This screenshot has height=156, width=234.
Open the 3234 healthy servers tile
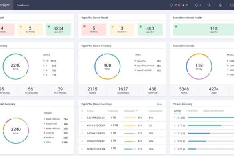tap(58, 29)
